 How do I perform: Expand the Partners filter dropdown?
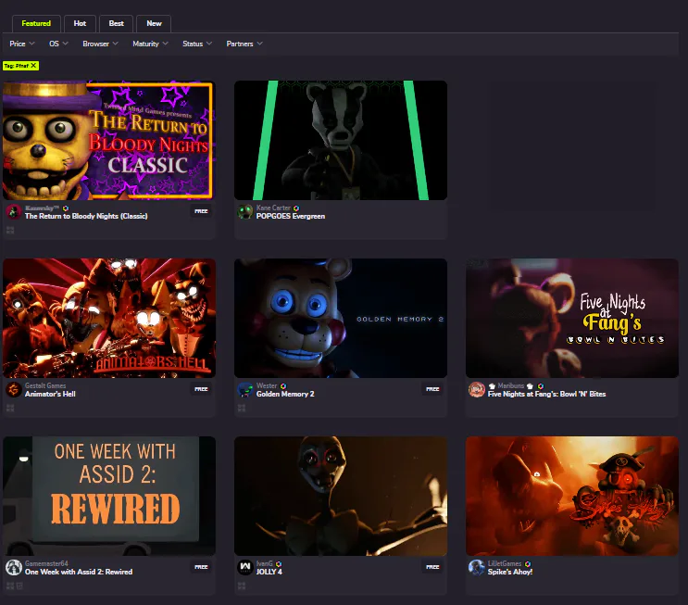click(x=244, y=44)
